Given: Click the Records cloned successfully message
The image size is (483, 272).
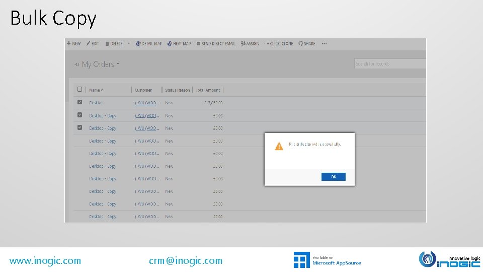Looking at the screenshot, I should pos(314,144).
